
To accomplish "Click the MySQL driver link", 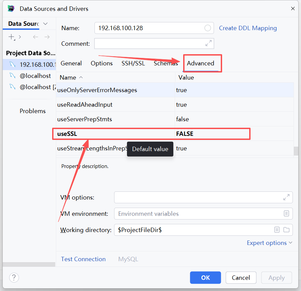I will [128, 259].
